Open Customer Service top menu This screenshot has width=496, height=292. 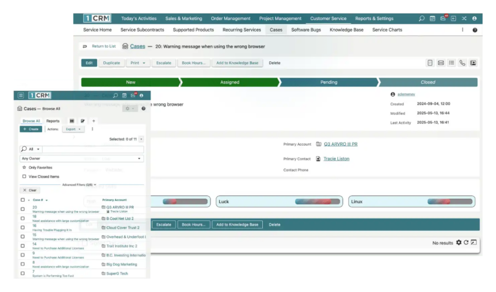(x=328, y=19)
